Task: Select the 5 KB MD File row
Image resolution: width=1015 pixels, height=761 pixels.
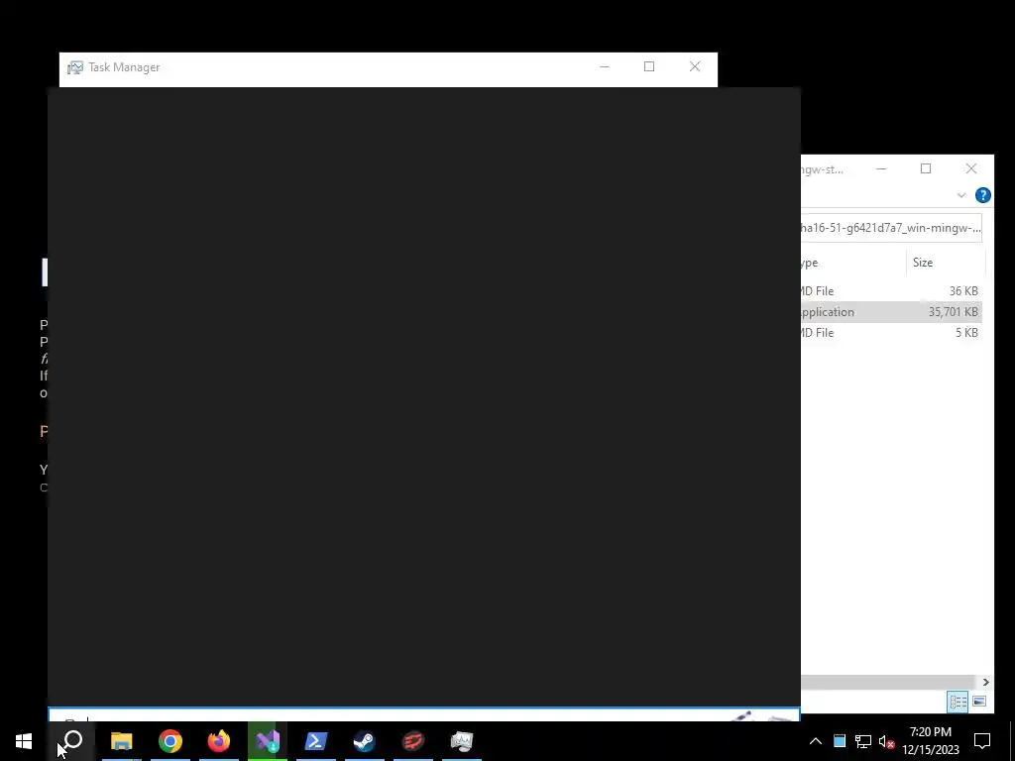Action: click(x=891, y=333)
